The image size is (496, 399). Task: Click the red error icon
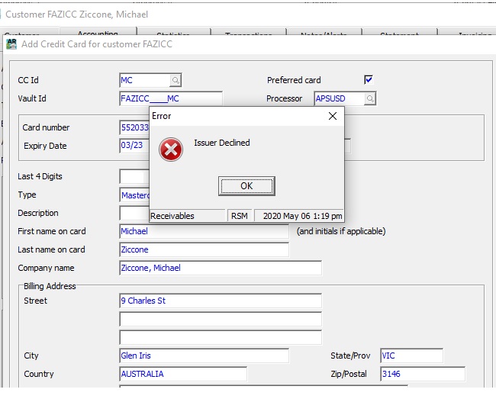(x=171, y=150)
